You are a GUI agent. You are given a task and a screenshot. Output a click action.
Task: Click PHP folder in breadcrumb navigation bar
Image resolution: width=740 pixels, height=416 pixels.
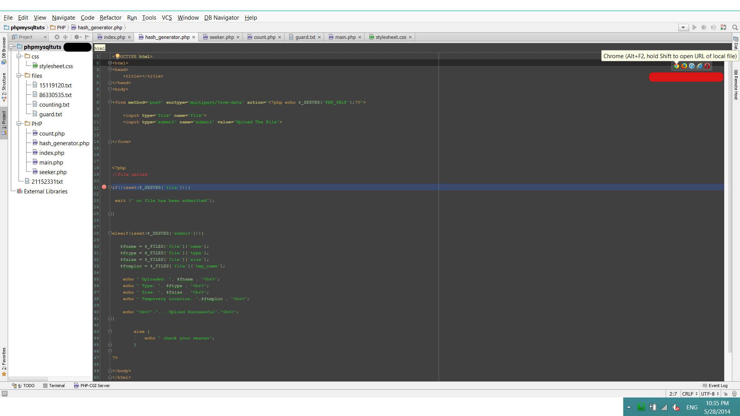[x=58, y=27]
